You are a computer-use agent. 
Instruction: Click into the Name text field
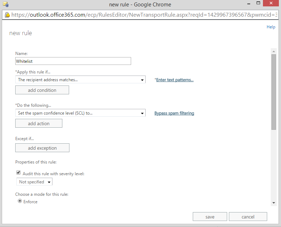[73, 61]
